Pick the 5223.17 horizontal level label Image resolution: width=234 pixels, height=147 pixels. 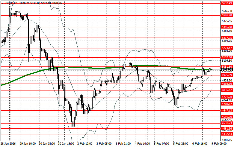(x=226, y=48)
